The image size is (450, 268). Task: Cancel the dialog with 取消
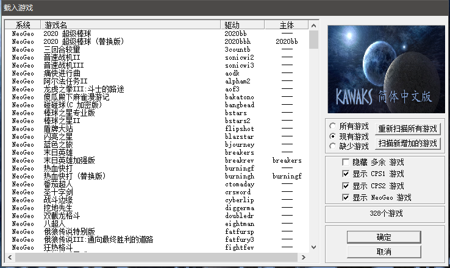pos(384,252)
